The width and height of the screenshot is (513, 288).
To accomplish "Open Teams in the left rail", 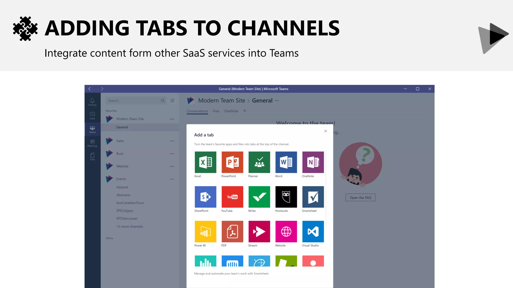I will 92,129.
